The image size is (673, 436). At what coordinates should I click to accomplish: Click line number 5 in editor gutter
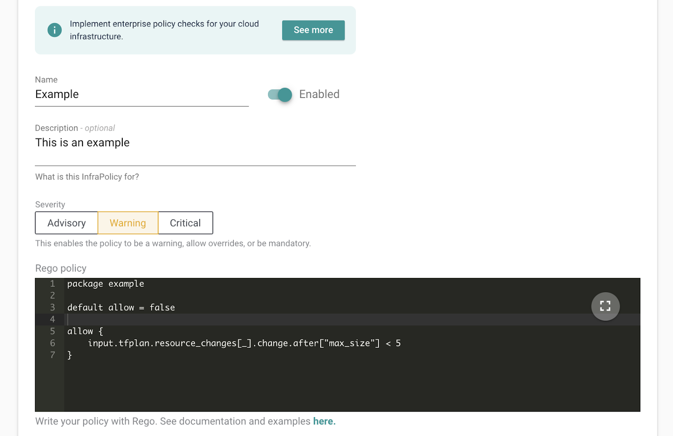[x=53, y=331]
